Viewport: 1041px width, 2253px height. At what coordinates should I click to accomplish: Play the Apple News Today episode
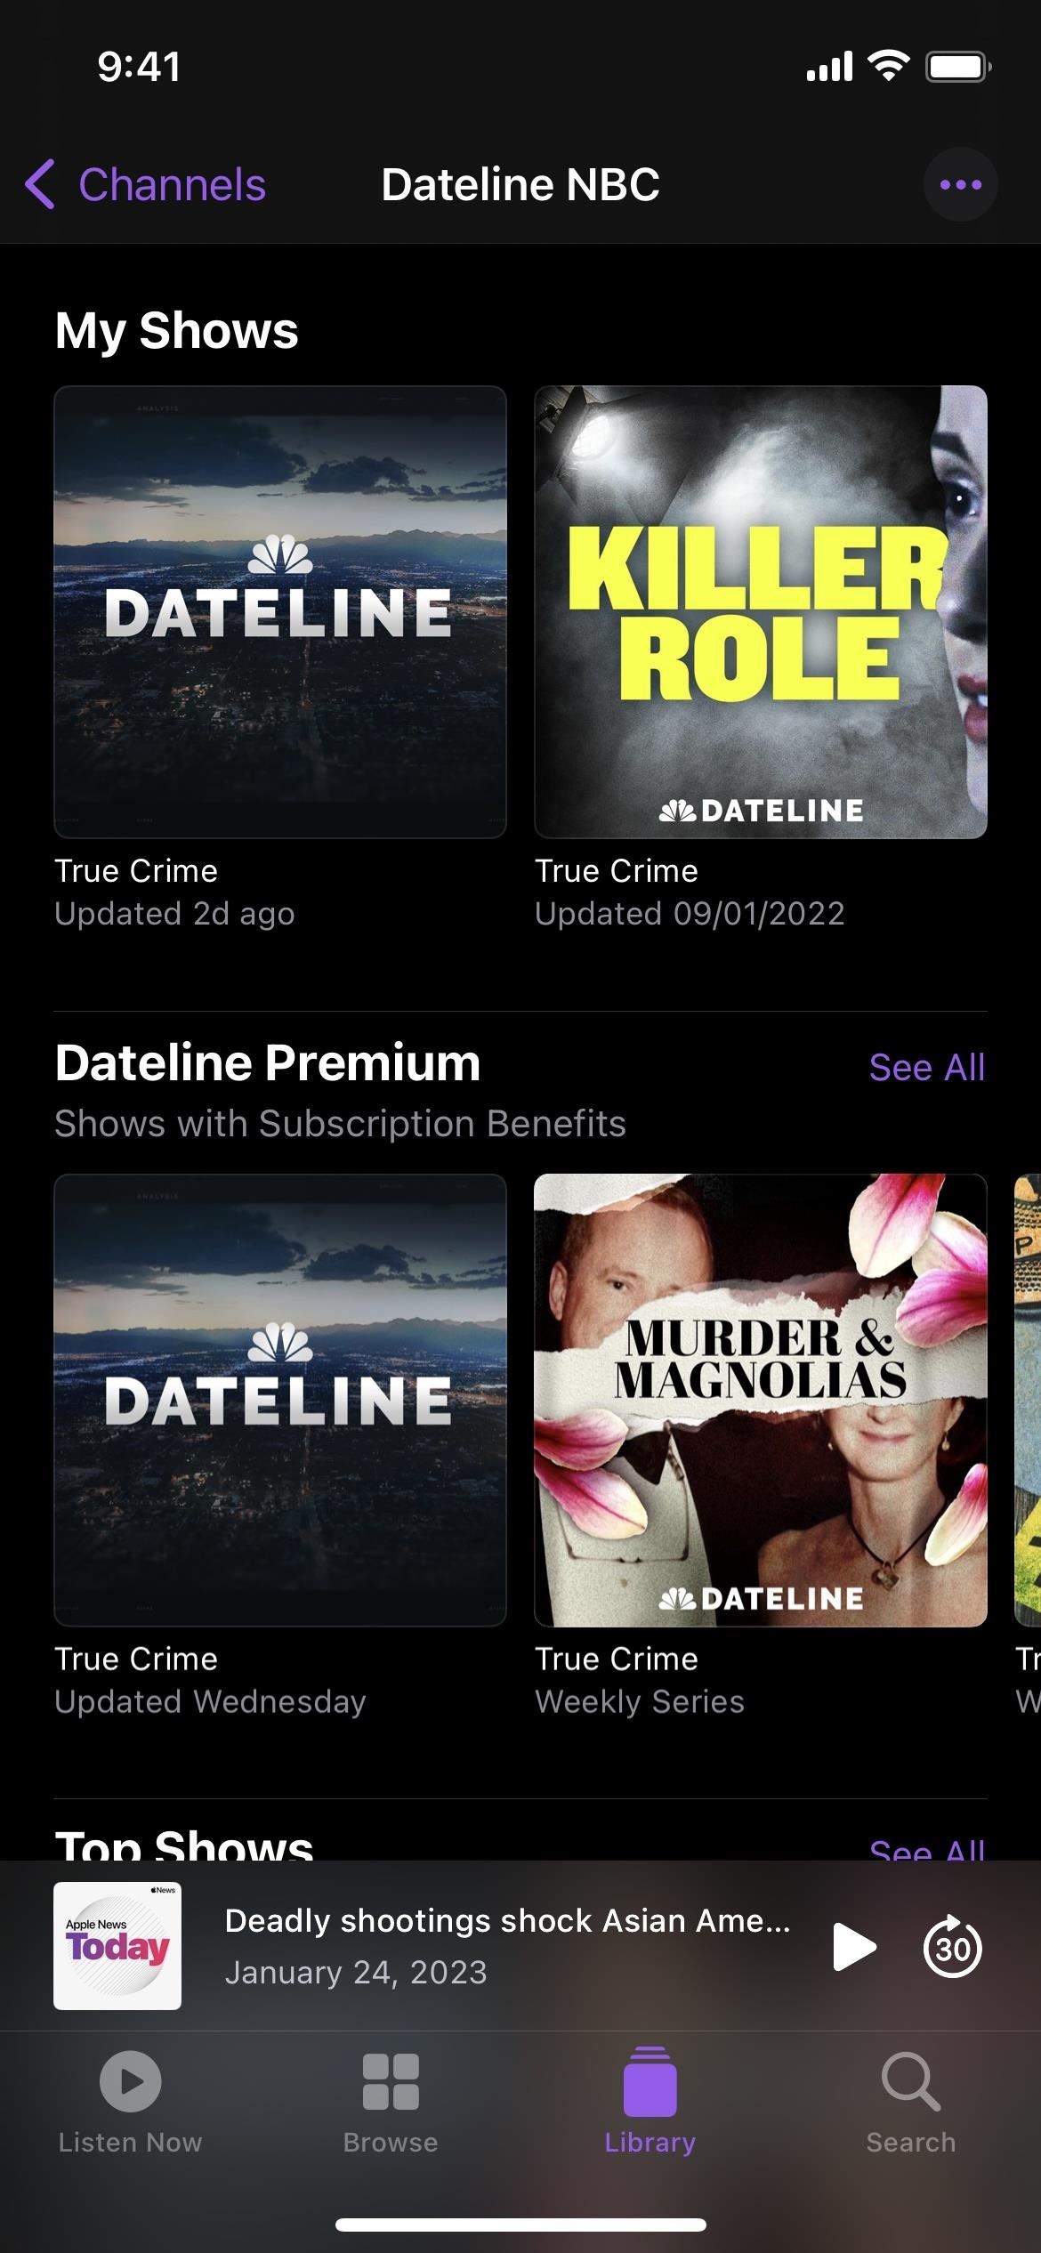click(854, 1947)
